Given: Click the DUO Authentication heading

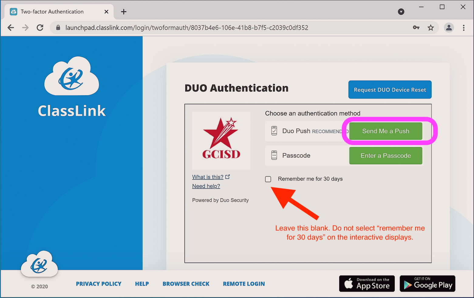Looking at the screenshot, I should (x=237, y=88).
